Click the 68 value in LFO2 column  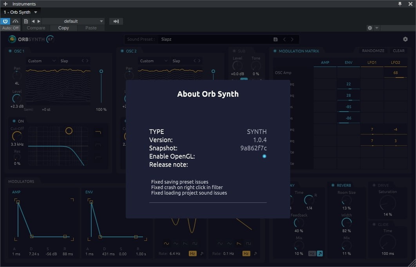coord(396,73)
